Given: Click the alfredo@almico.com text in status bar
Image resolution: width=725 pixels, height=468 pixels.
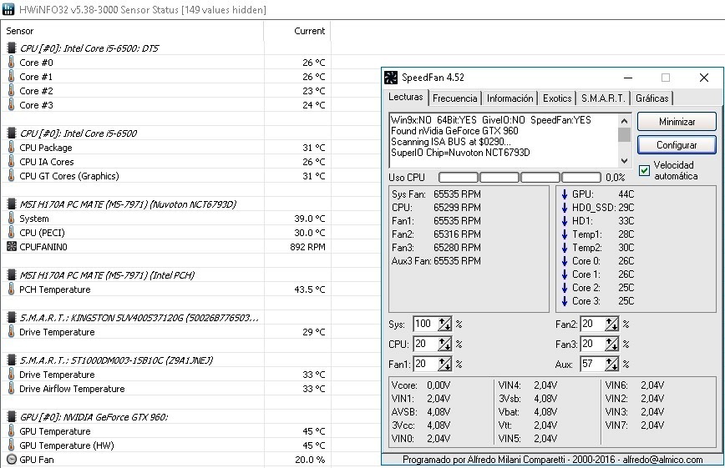Looking at the screenshot, I should [662, 460].
